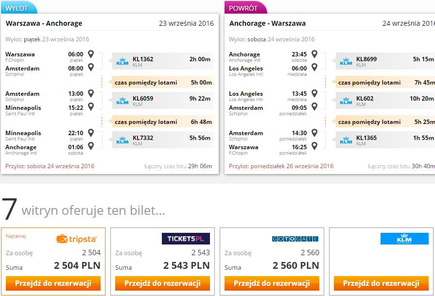This screenshot has height=296, width=435.
Task: Click the KLM logo next to flight KL1362
Action: coord(122,61)
